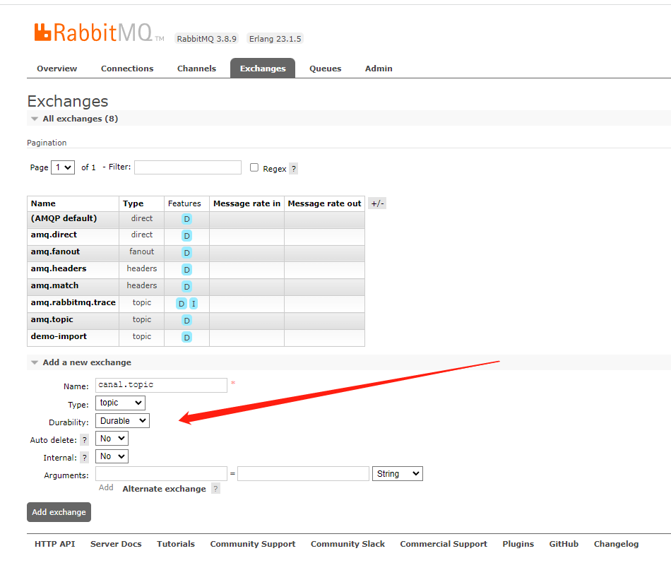This screenshot has height=587, width=671.
Task: Open the Internal dropdown
Action: pyautogui.click(x=112, y=456)
